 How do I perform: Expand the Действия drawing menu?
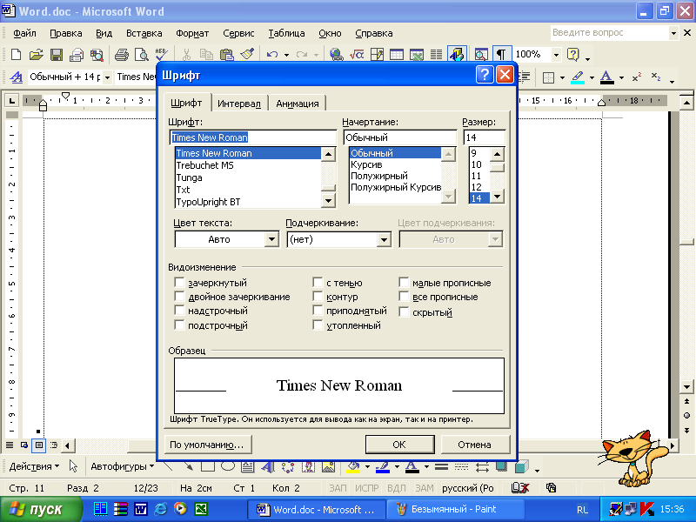pyautogui.click(x=34, y=466)
